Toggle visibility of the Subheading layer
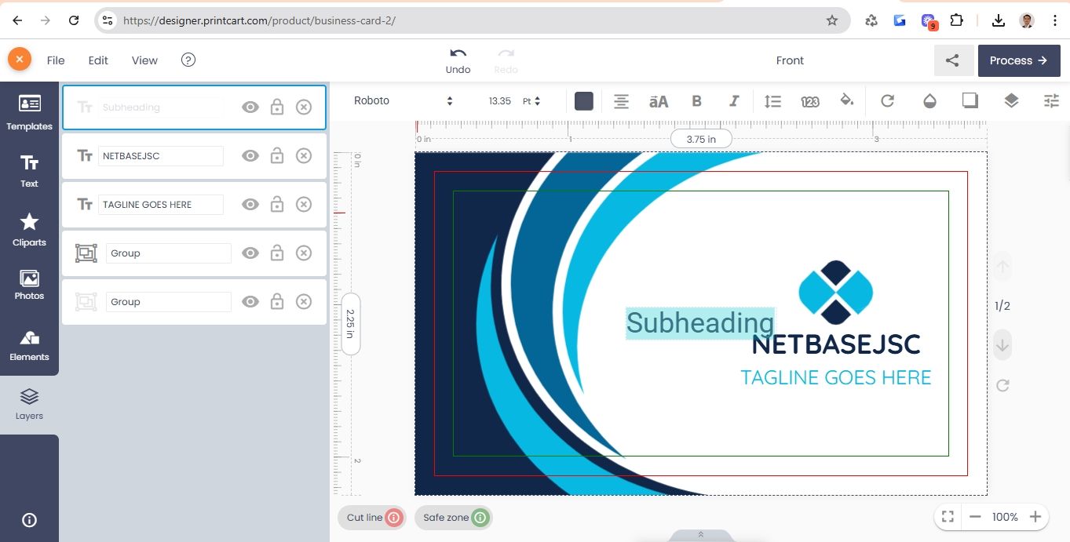The width and height of the screenshot is (1070, 542). pyautogui.click(x=250, y=107)
